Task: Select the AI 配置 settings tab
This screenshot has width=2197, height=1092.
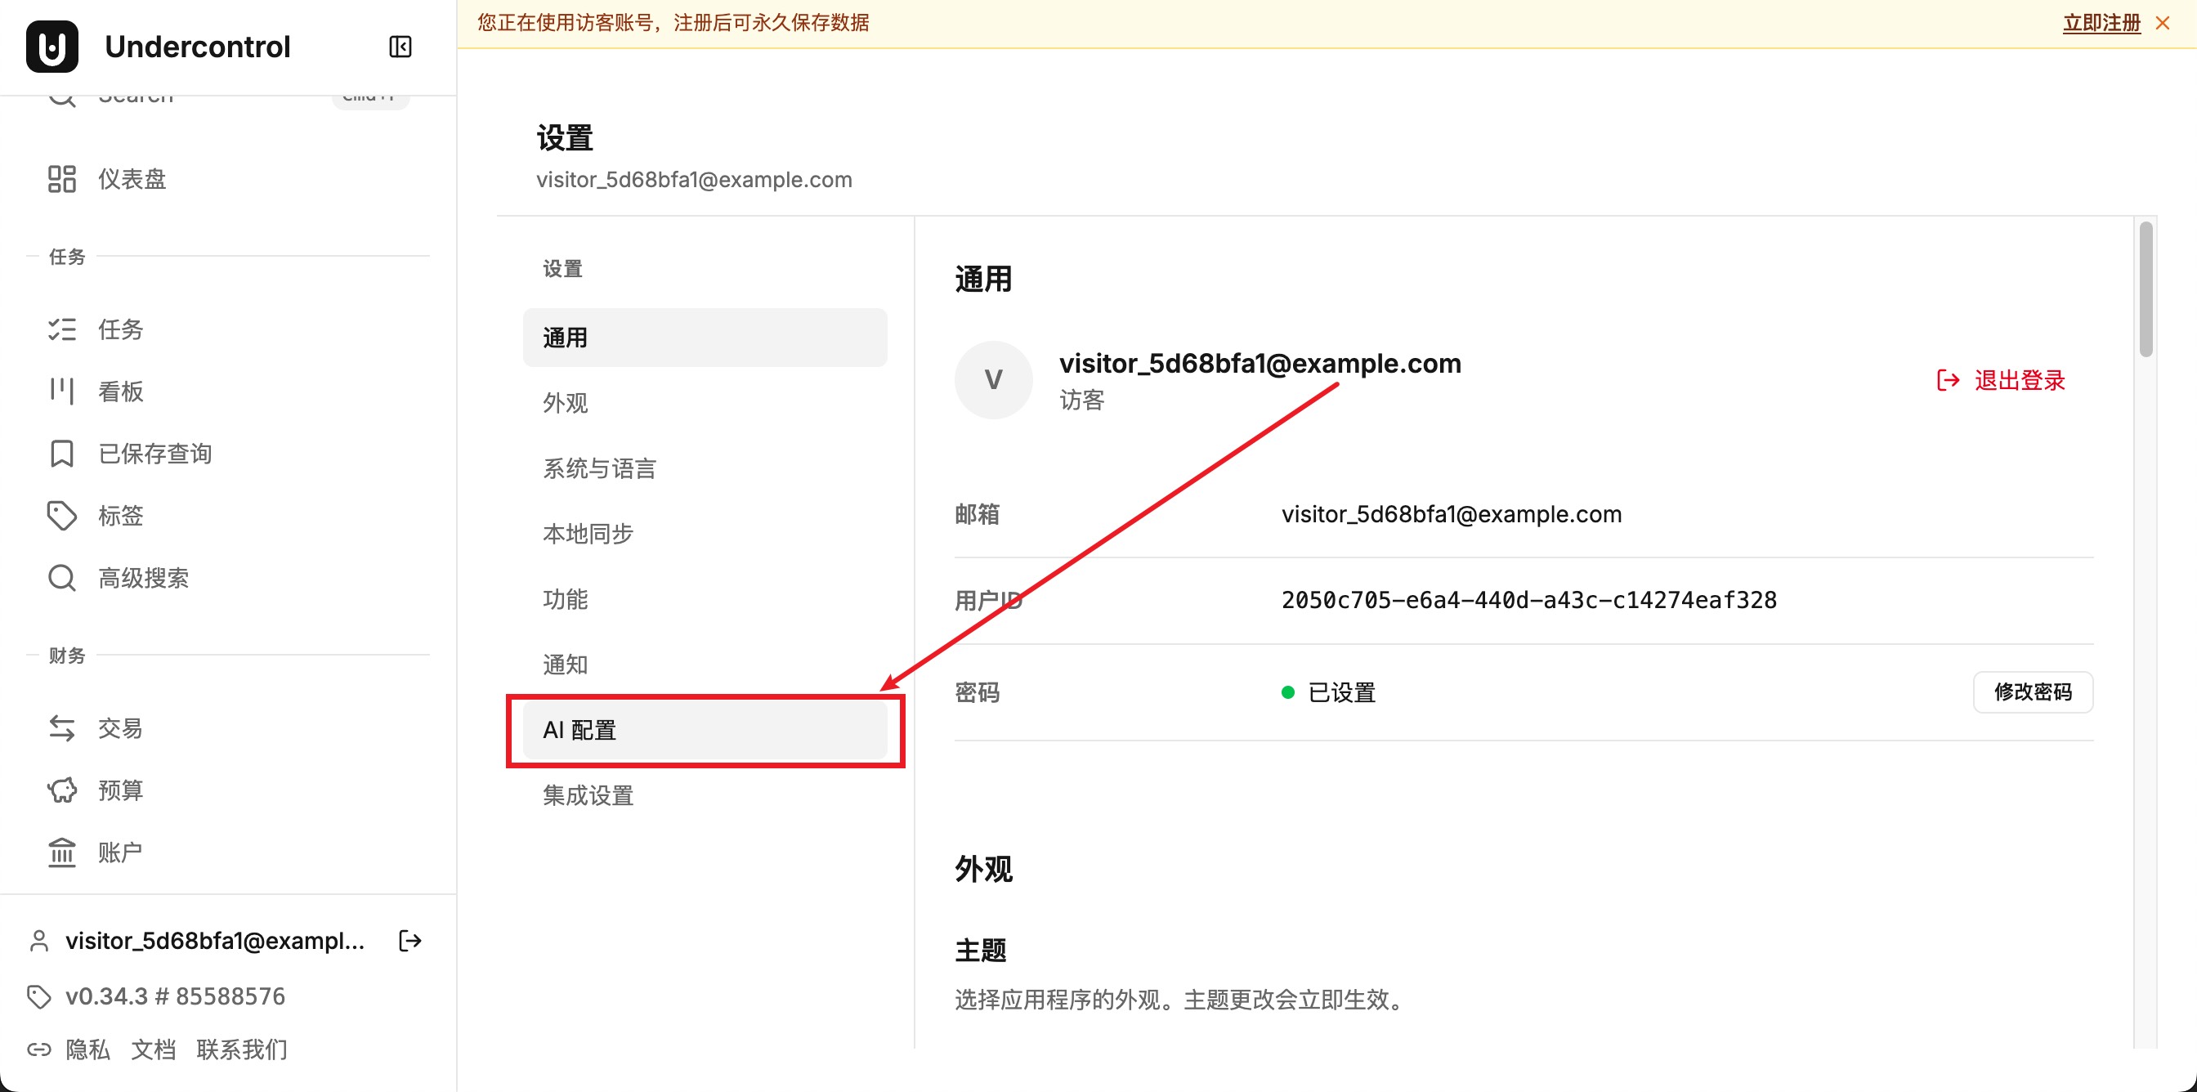Action: 705,730
